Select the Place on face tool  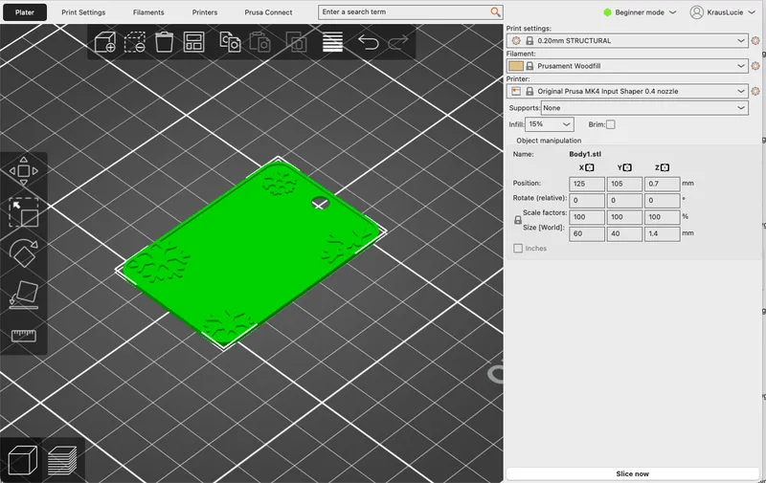point(23,295)
